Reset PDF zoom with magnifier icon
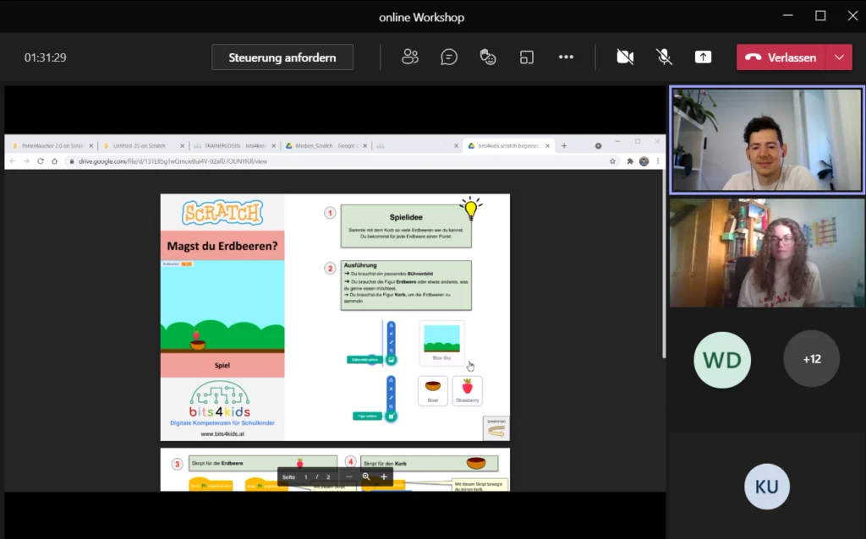 point(365,476)
